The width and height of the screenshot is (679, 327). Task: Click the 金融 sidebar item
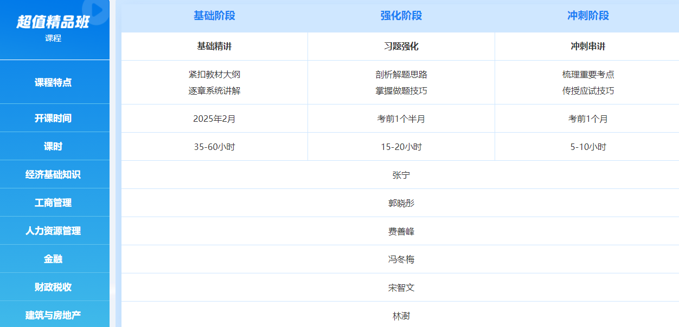tap(53, 259)
